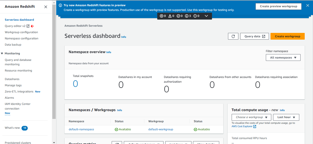The width and height of the screenshot is (313, 144).
Task: Open Zero-ETL integrations page
Action: tap(19, 91)
